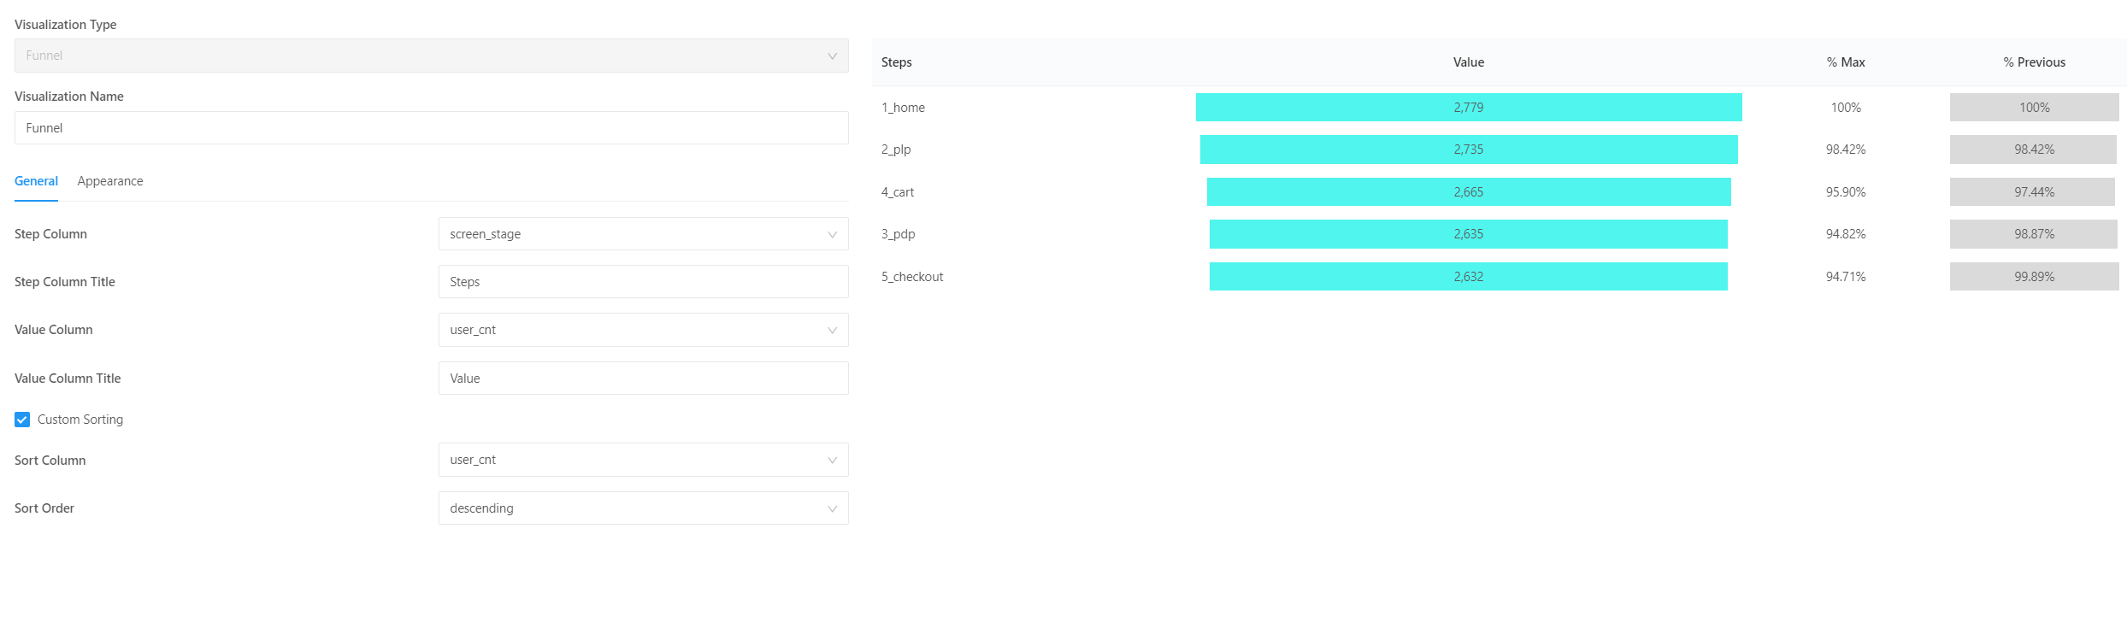This screenshot has height=634, width=2127.
Task: Click the 2_plp step label
Action: click(896, 150)
